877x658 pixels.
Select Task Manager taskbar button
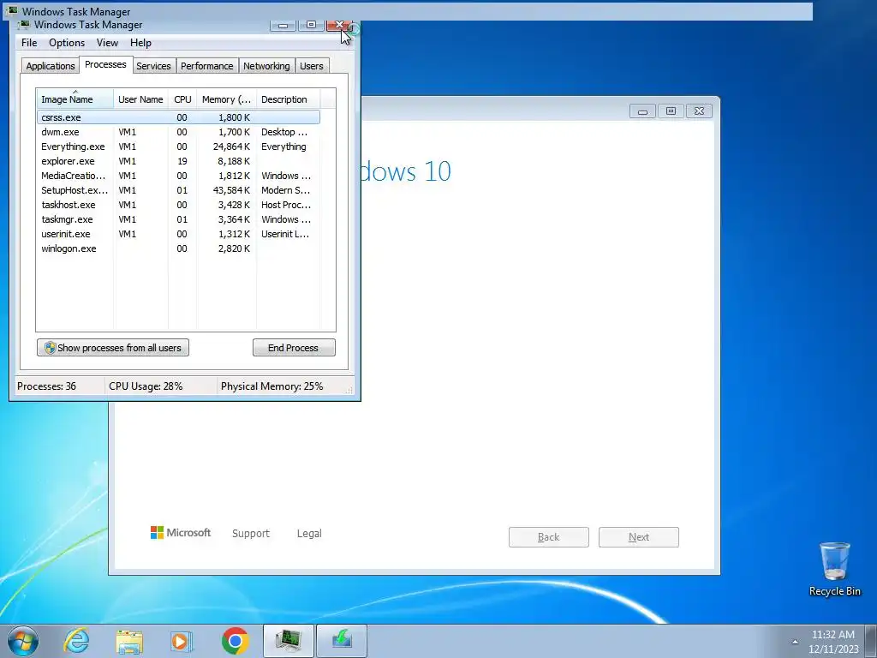click(289, 641)
